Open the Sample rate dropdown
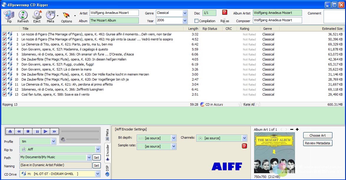The image size is (346, 180). 174,146
